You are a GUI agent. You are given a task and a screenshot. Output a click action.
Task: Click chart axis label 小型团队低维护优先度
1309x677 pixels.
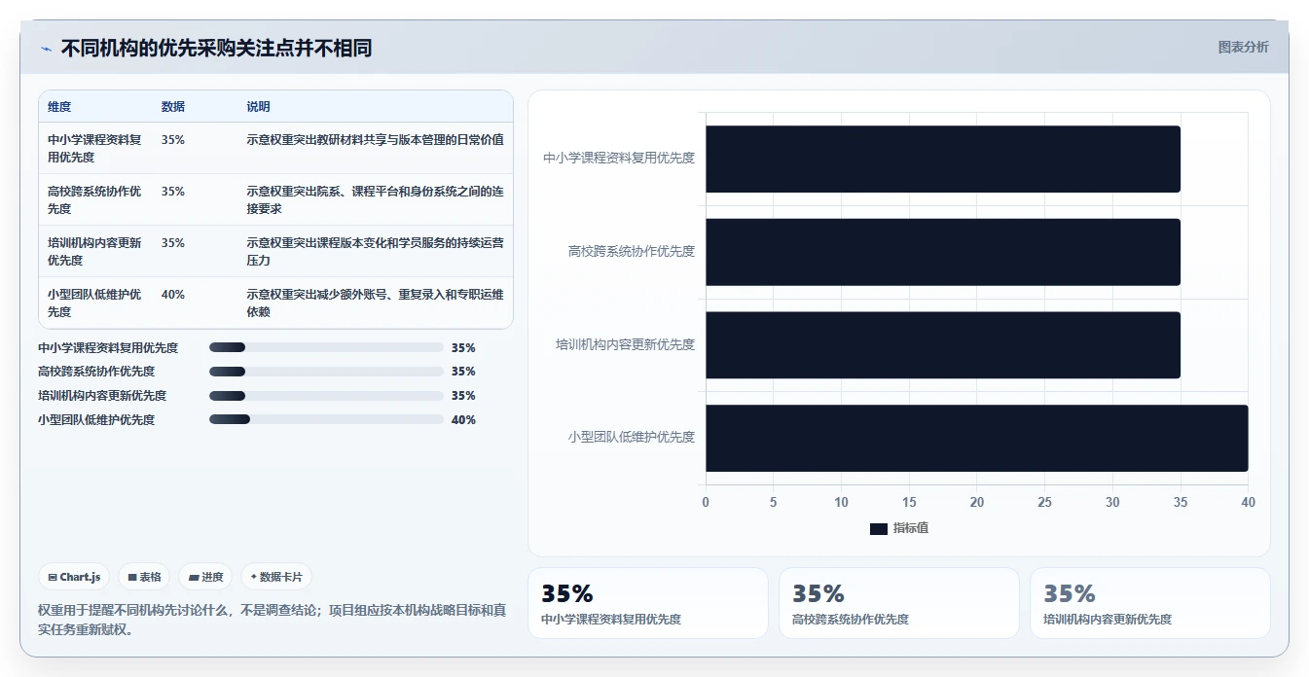[x=632, y=438]
